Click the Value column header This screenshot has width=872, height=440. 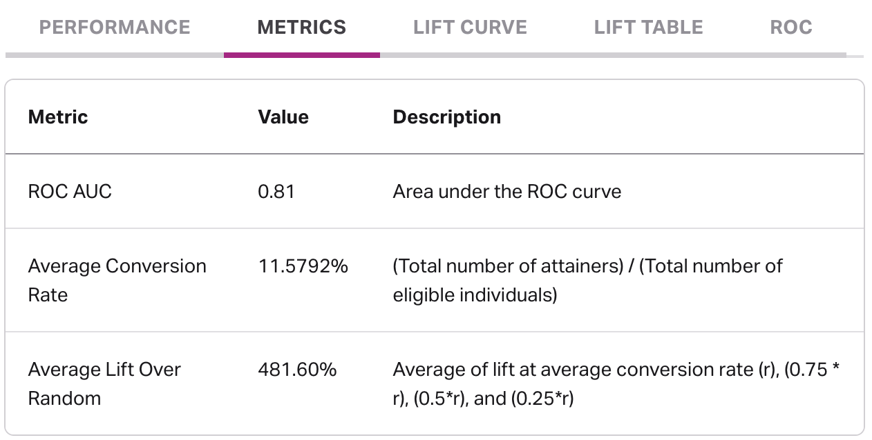[x=283, y=117]
